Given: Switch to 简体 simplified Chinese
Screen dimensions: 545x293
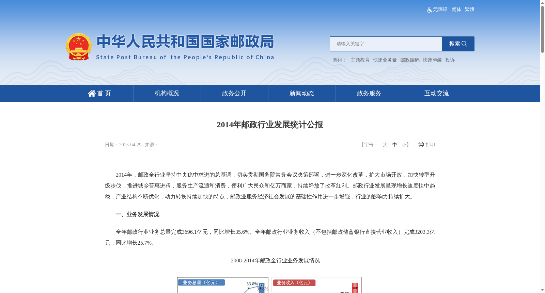Looking at the screenshot, I should [x=456, y=10].
